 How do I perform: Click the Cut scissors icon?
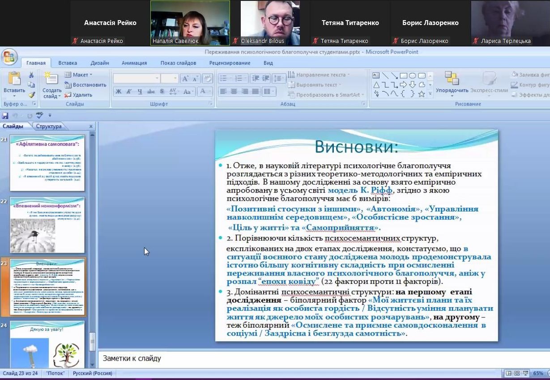pos(31,75)
